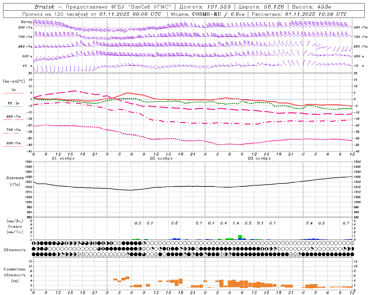Click the "Рассчитано: 01.11.2025 10:38 UTC" timestamp
This screenshot has width=369, height=295.
pos(299,14)
